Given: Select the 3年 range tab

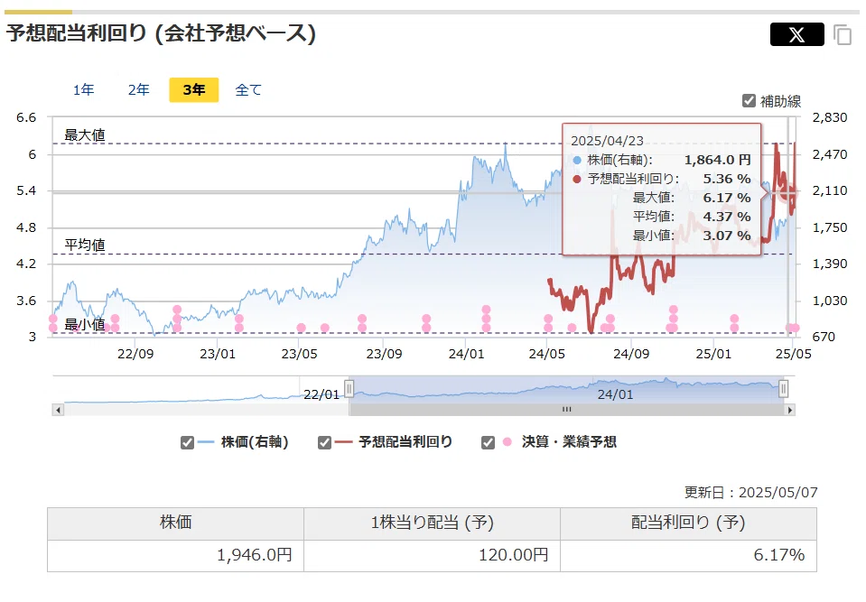Looking at the screenshot, I should pos(194,90).
